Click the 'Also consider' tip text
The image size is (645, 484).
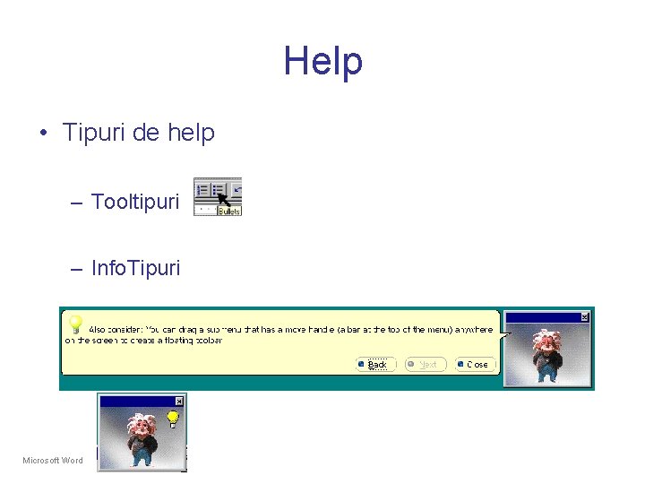click(x=279, y=334)
